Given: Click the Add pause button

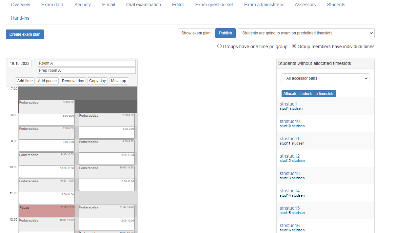Looking at the screenshot, I should point(47,81).
